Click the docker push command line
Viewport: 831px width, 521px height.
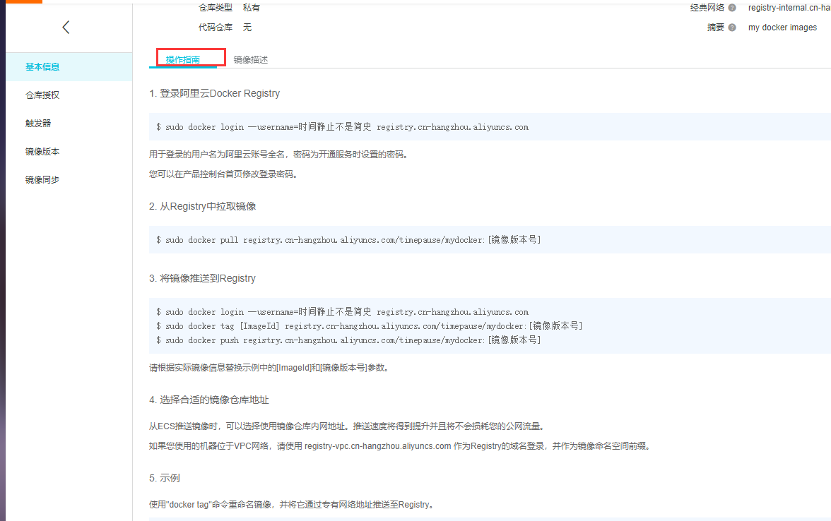(348, 340)
